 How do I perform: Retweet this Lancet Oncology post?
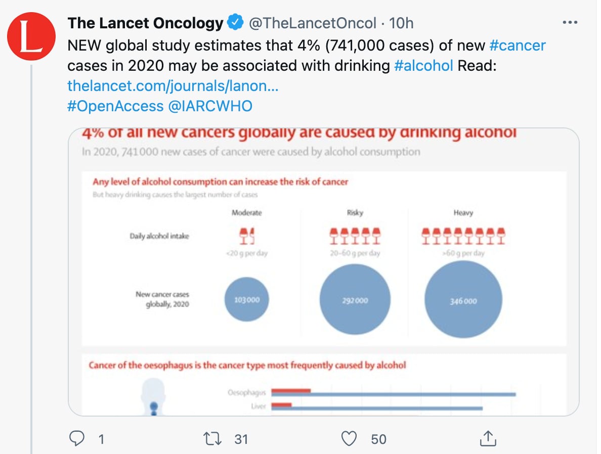(x=214, y=438)
